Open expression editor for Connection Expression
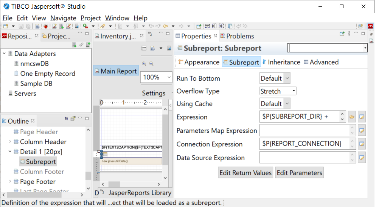 click(x=362, y=144)
